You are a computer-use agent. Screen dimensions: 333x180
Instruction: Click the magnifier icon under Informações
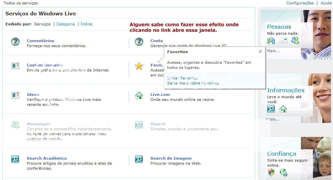tap(271, 109)
